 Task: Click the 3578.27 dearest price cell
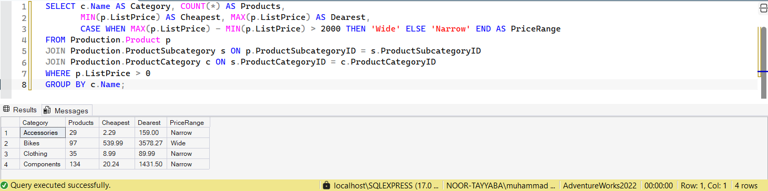coord(150,143)
